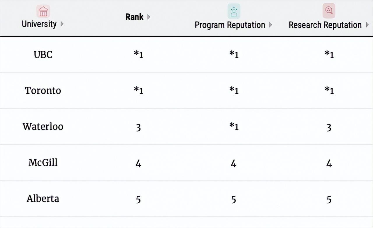Screen dimensions: 373x228
Task: Click McGill's Research Reputation value
Action: pyautogui.click(x=329, y=164)
